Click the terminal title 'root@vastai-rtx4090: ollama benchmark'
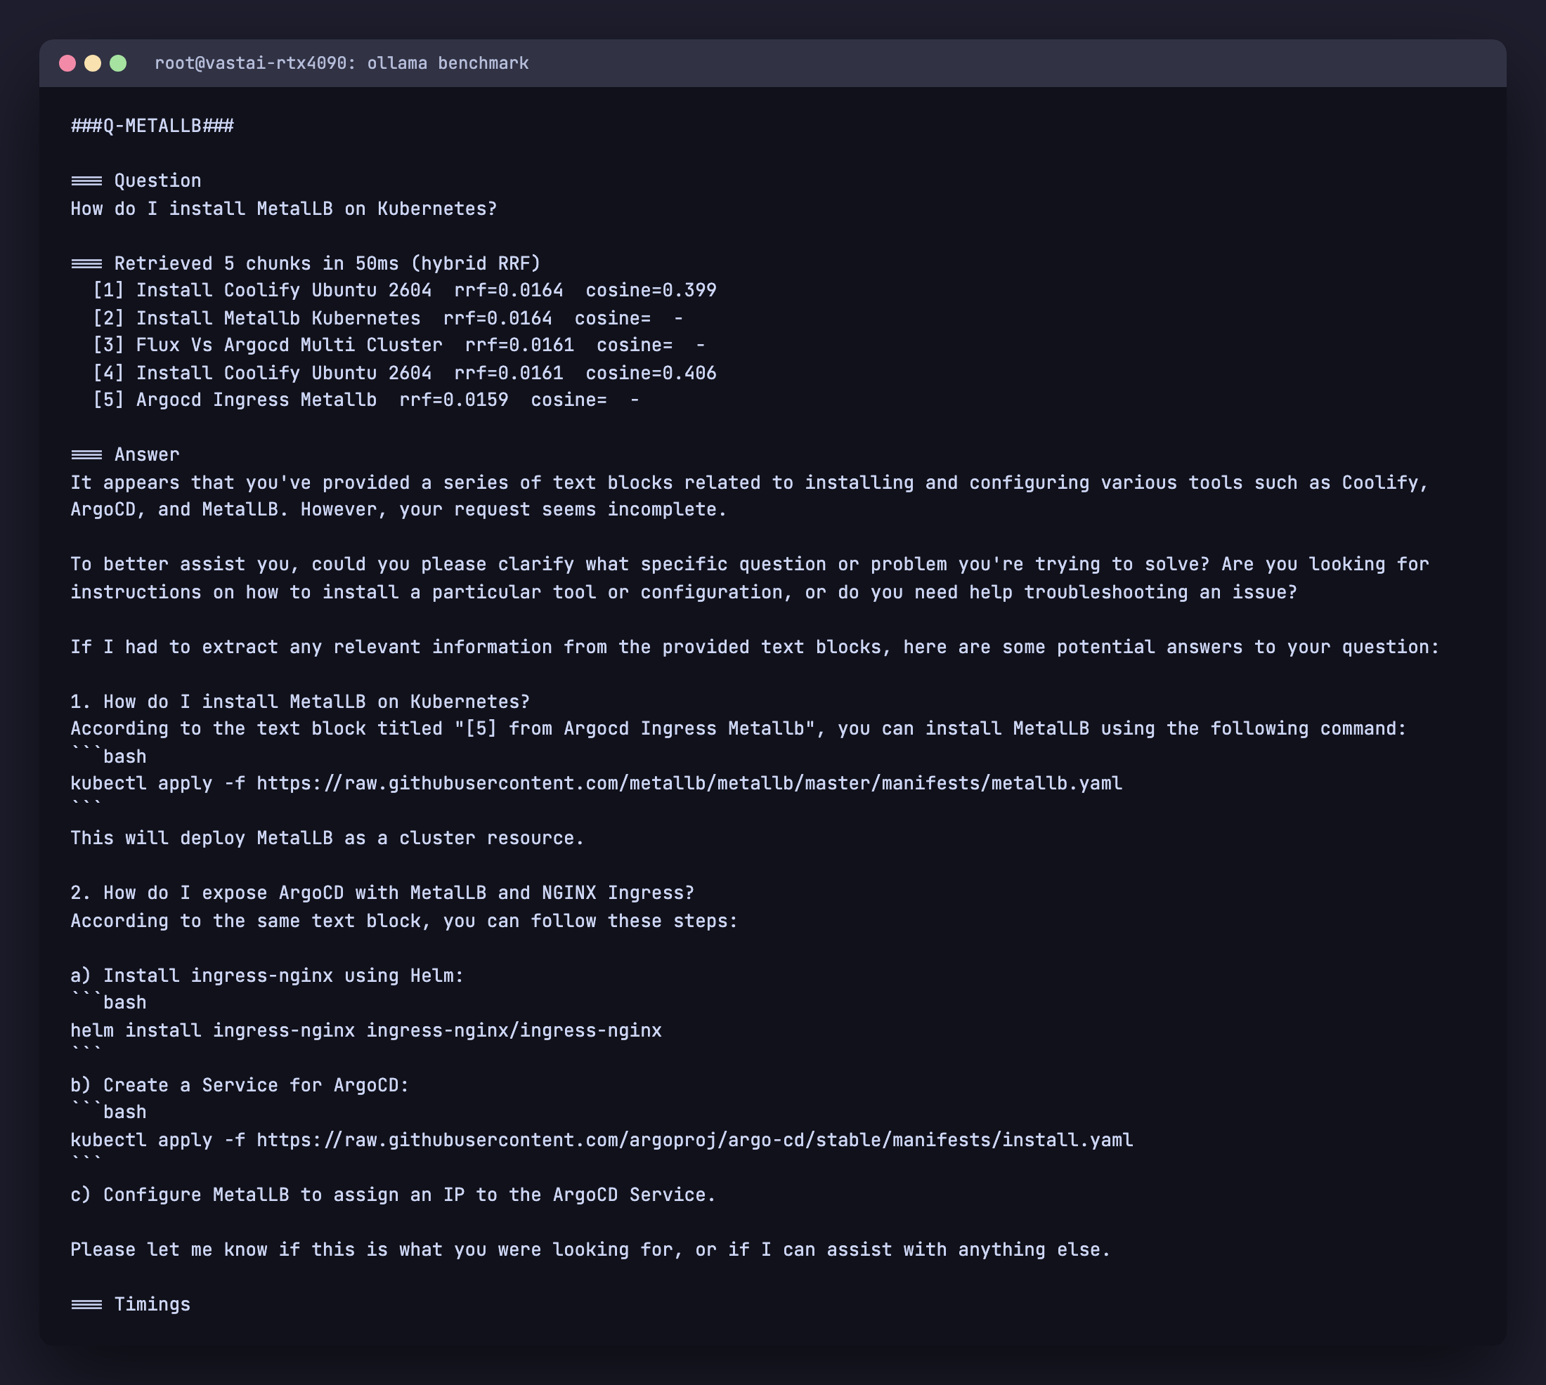This screenshot has height=1385, width=1546. click(x=342, y=63)
